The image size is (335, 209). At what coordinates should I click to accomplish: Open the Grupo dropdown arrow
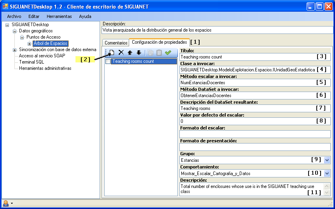coord(327,160)
